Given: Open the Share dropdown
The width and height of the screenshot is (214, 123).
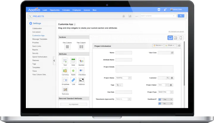Looking at the screenshot, I should [x=170, y=45].
